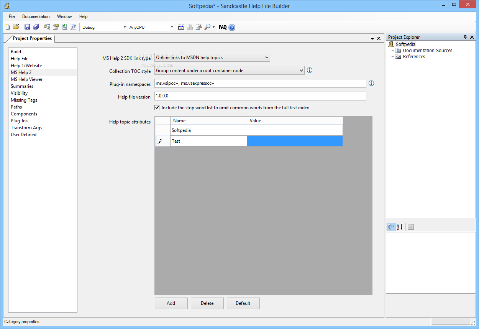Save the project with the floppy disk icon

pos(27,27)
